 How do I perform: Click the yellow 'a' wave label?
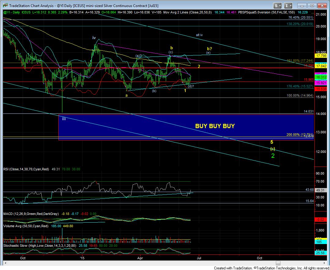pyautogui.click(x=127, y=95)
